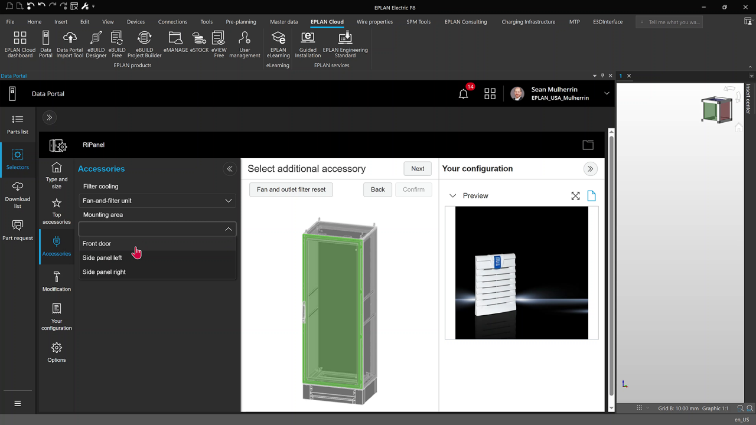Open the Insert center side panel
The image size is (756, 425).
(748, 99)
